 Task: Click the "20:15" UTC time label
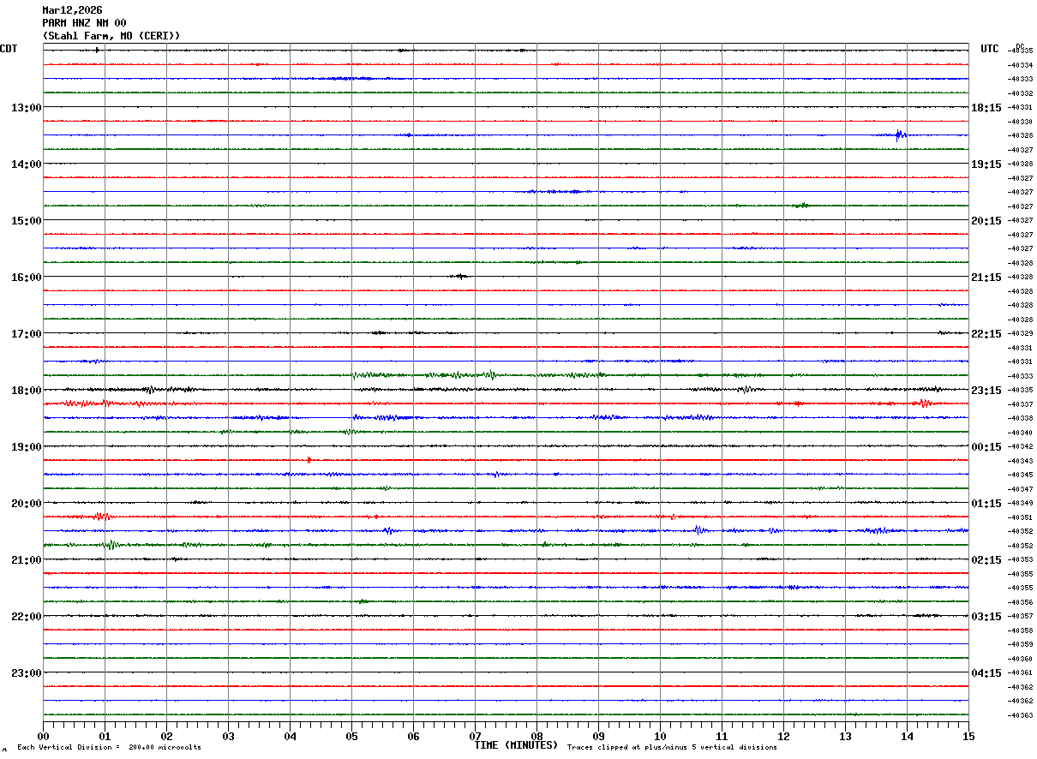pos(986,220)
